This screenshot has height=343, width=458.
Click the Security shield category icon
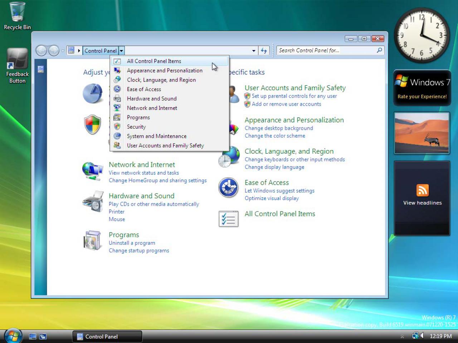pyautogui.click(x=93, y=124)
